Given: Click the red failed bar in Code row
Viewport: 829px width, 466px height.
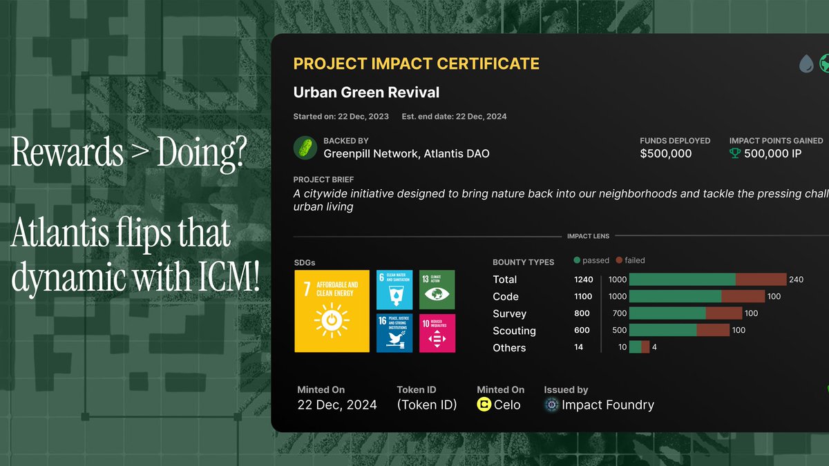Looking at the screenshot, I should [x=743, y=296].
